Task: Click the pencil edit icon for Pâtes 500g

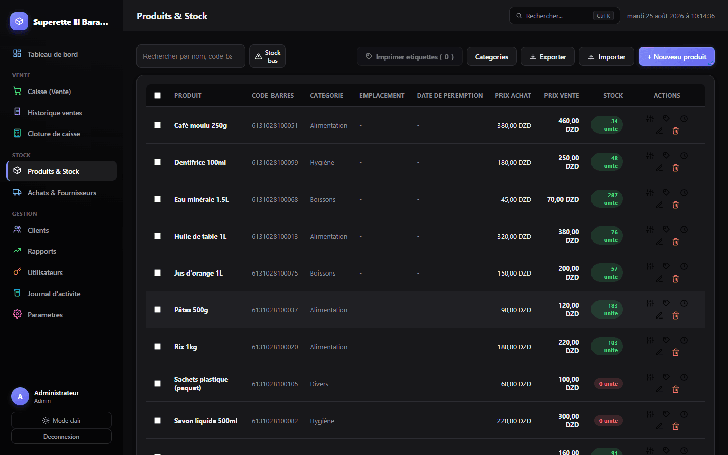Action: pos(659,315)
